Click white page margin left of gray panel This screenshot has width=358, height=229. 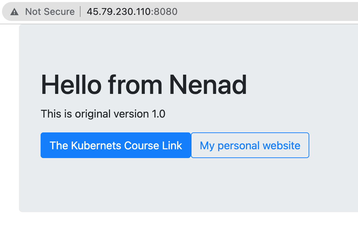coord(9,118)
